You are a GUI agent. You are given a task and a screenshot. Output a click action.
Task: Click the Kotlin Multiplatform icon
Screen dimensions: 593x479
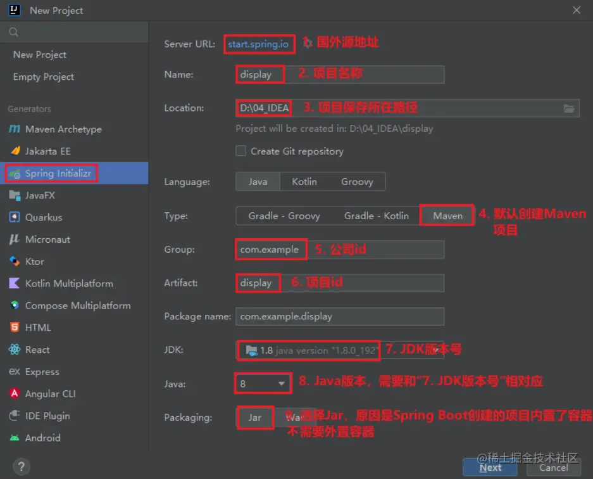pyautogui.click(x=15, y=283)
